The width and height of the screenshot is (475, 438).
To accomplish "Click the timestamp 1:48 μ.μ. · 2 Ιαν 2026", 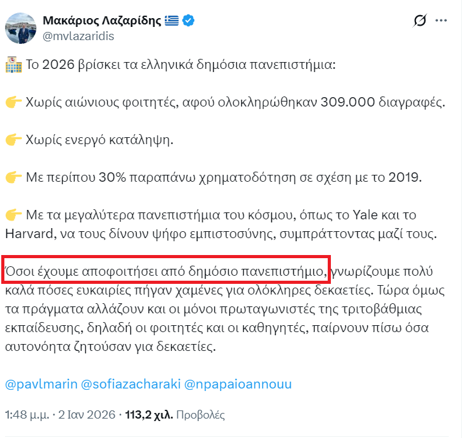I will tap(60, 415).
